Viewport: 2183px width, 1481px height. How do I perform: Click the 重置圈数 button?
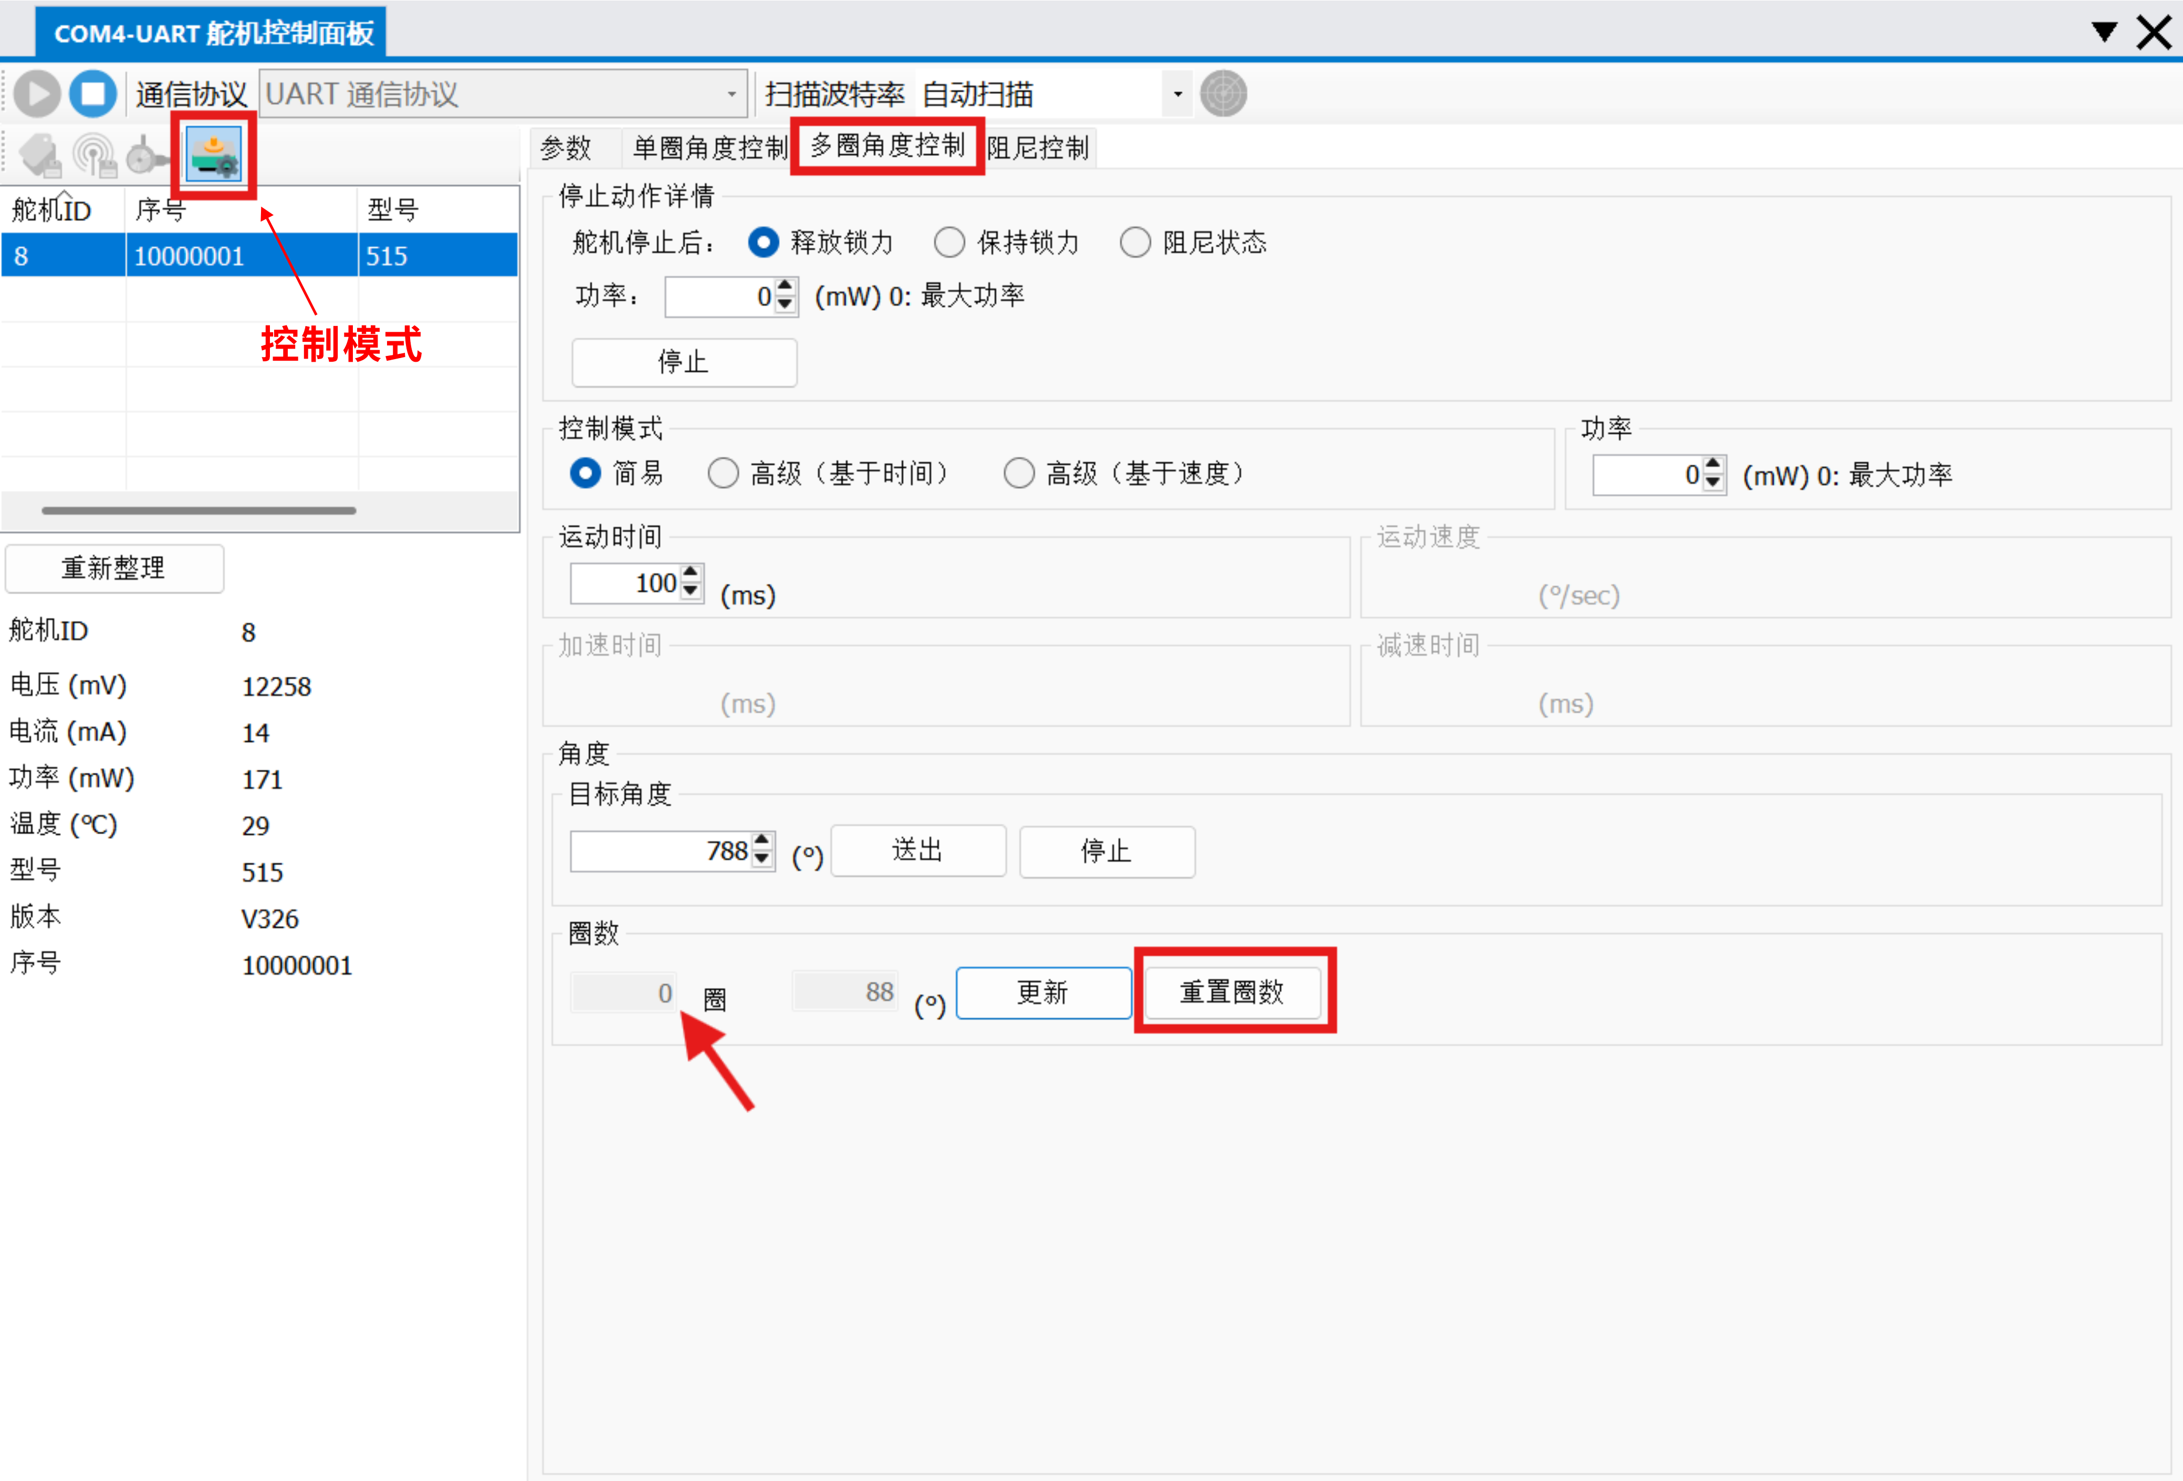tap(1231, 992)
